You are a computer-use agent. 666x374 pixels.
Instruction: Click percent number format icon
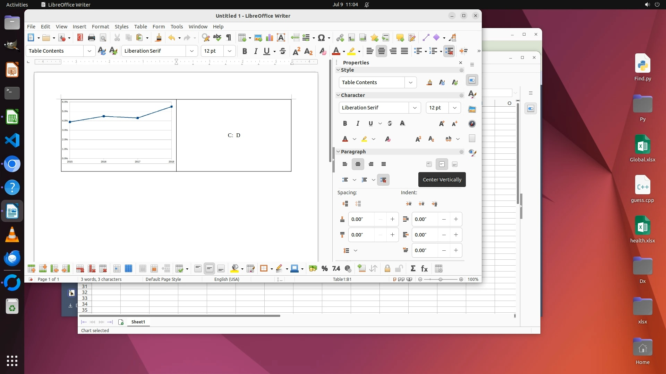[325, 269]
